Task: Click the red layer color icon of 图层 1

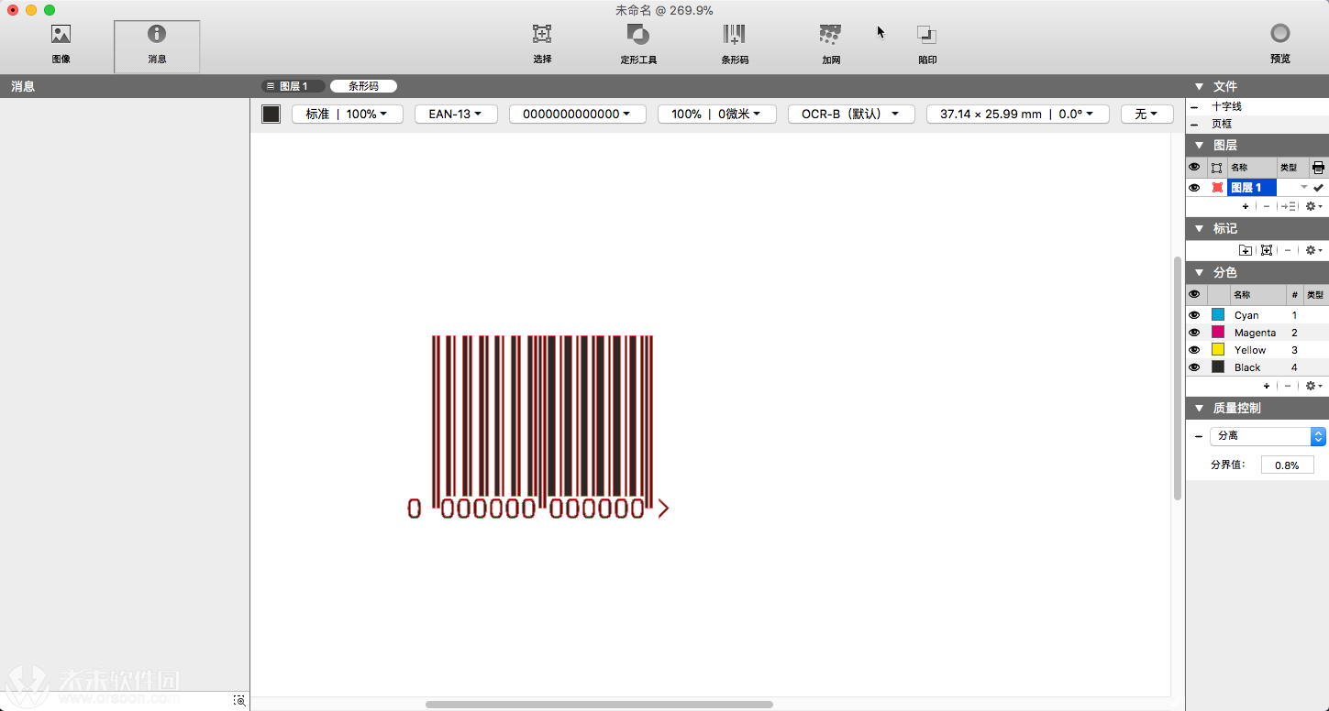Action: (1217, 187)
